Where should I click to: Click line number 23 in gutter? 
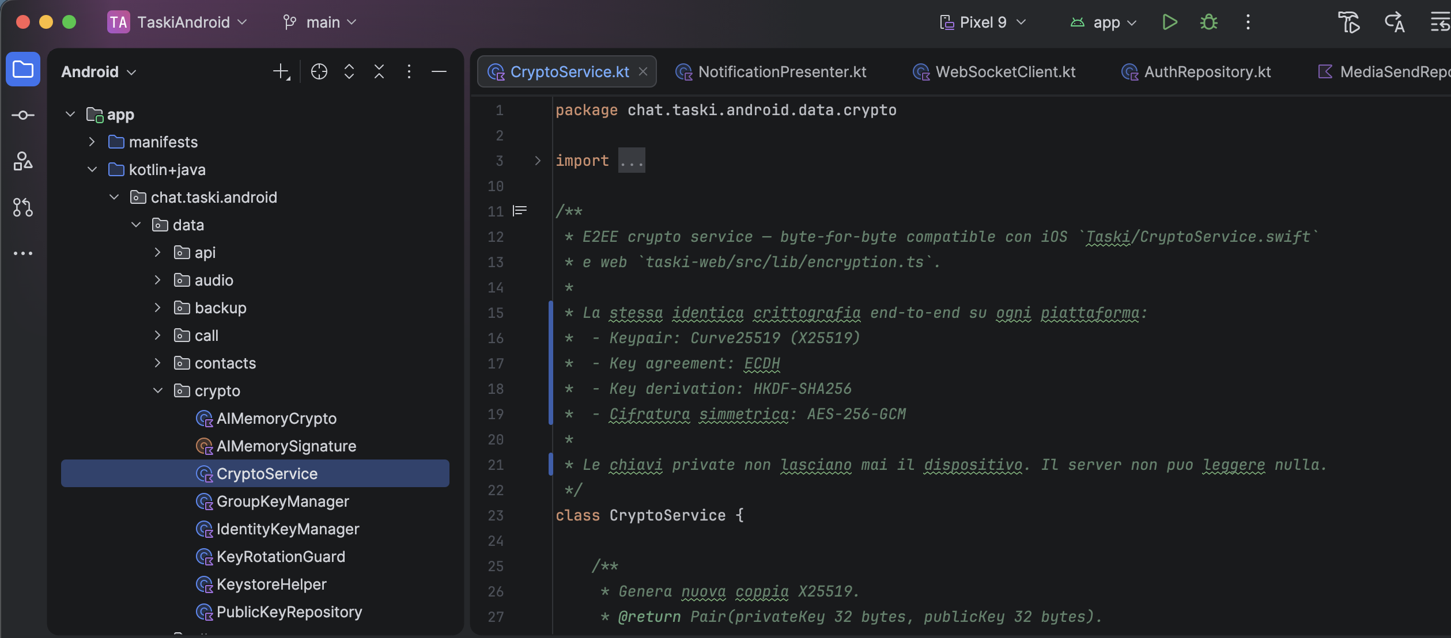tap(496, 515)
